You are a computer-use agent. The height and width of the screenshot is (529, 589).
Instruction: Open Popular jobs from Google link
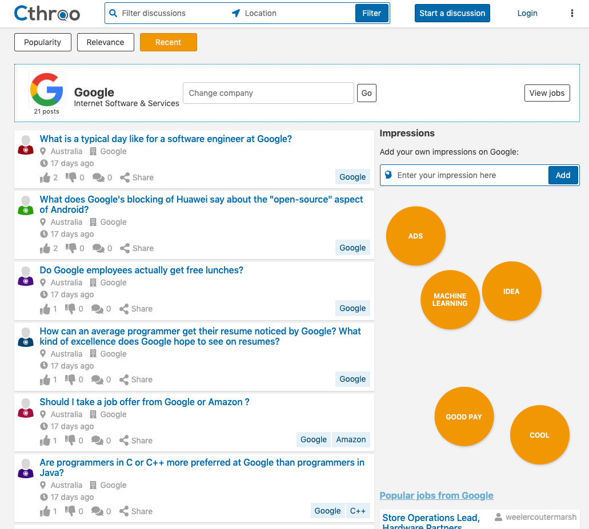436,495
